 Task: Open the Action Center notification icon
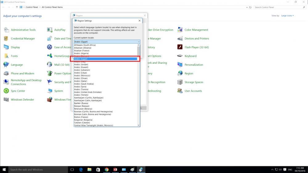pos(285,170)
